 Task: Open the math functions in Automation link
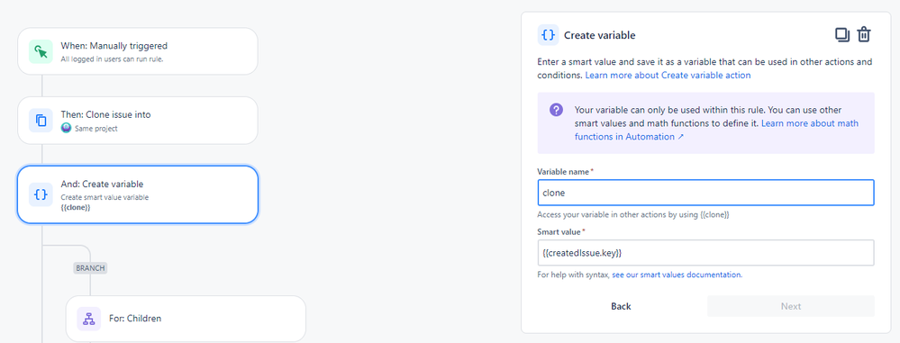(x=717, y=131)
